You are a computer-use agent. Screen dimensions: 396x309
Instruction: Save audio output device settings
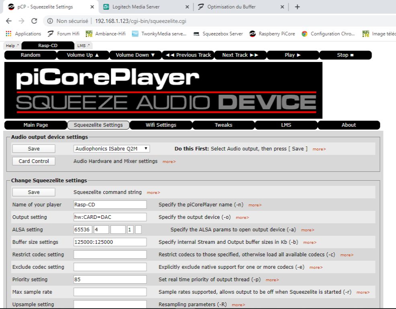(x=34, y=149)
